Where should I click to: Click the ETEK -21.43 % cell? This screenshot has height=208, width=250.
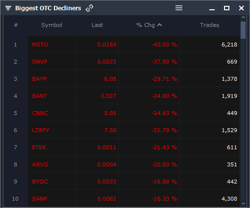point(164,147)
